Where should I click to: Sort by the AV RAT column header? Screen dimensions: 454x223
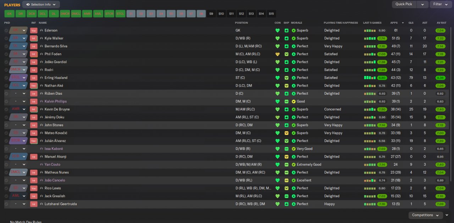441,23
